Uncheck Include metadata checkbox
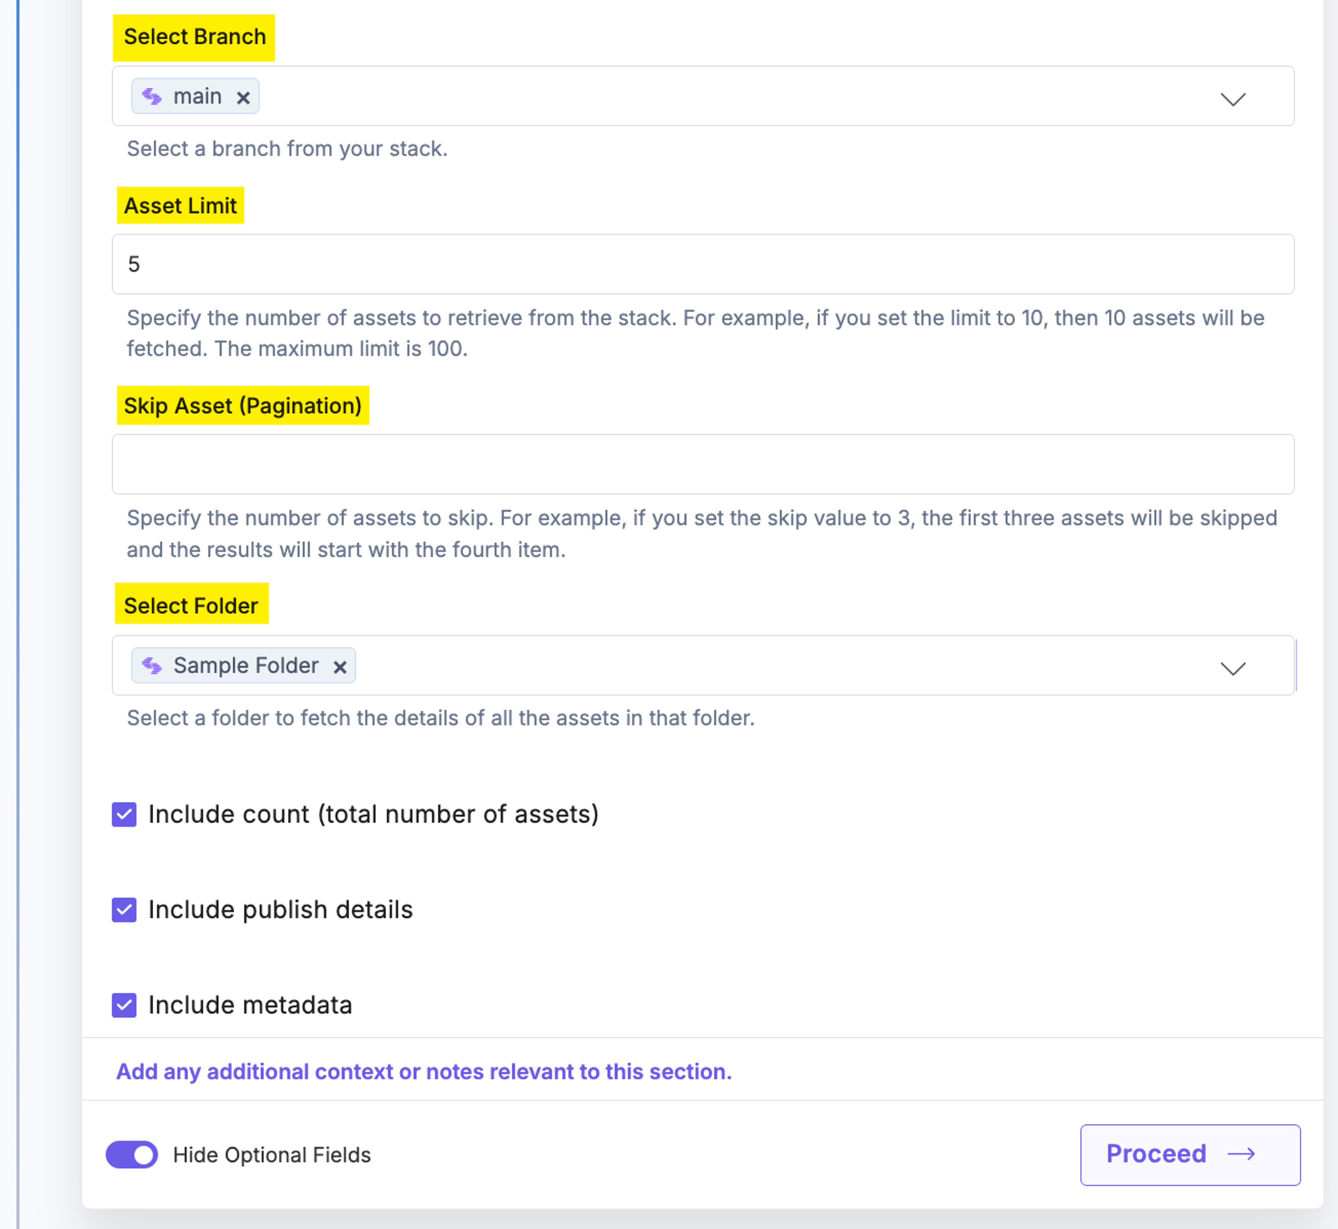The height and width of the screenshot is (1229, 1338). click(124, 1005)
